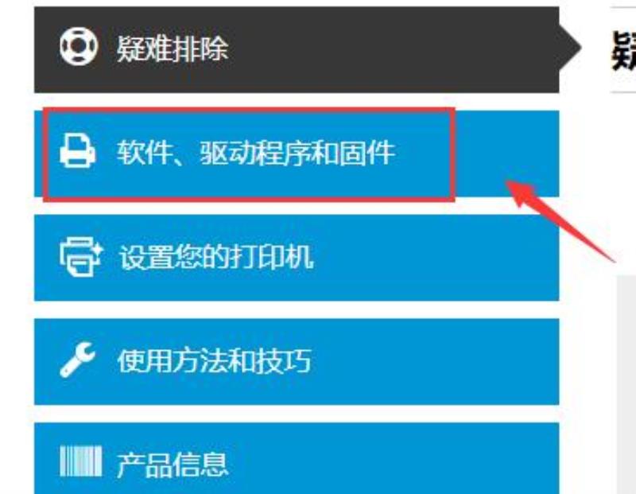Click the printer sparkle setup icon
Image resolution: width=636 pixels, height=494 pixels.
pyautogui.click(x=81, y=257)
